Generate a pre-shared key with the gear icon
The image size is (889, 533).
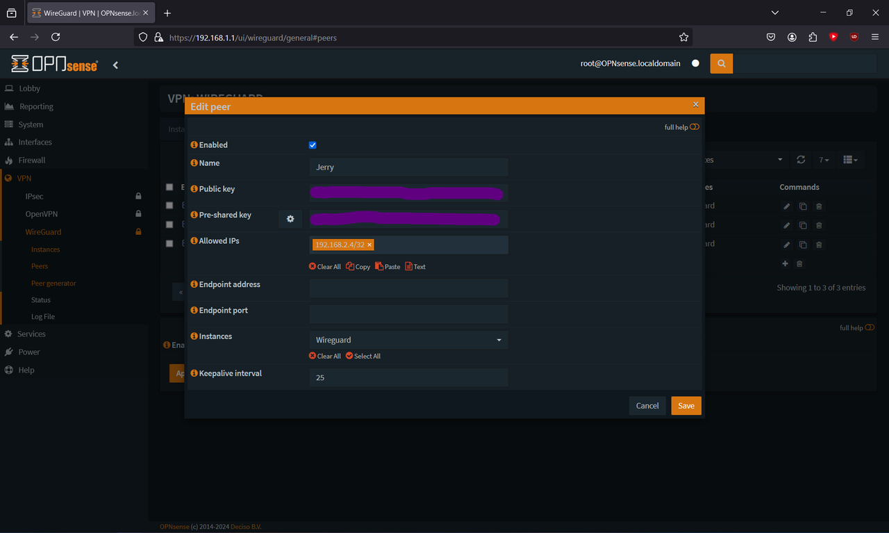[290, 218]
